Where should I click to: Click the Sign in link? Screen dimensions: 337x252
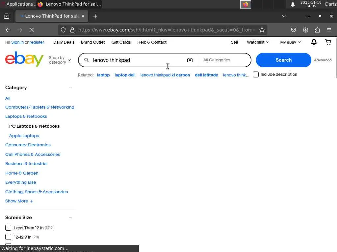pos(17,42)
